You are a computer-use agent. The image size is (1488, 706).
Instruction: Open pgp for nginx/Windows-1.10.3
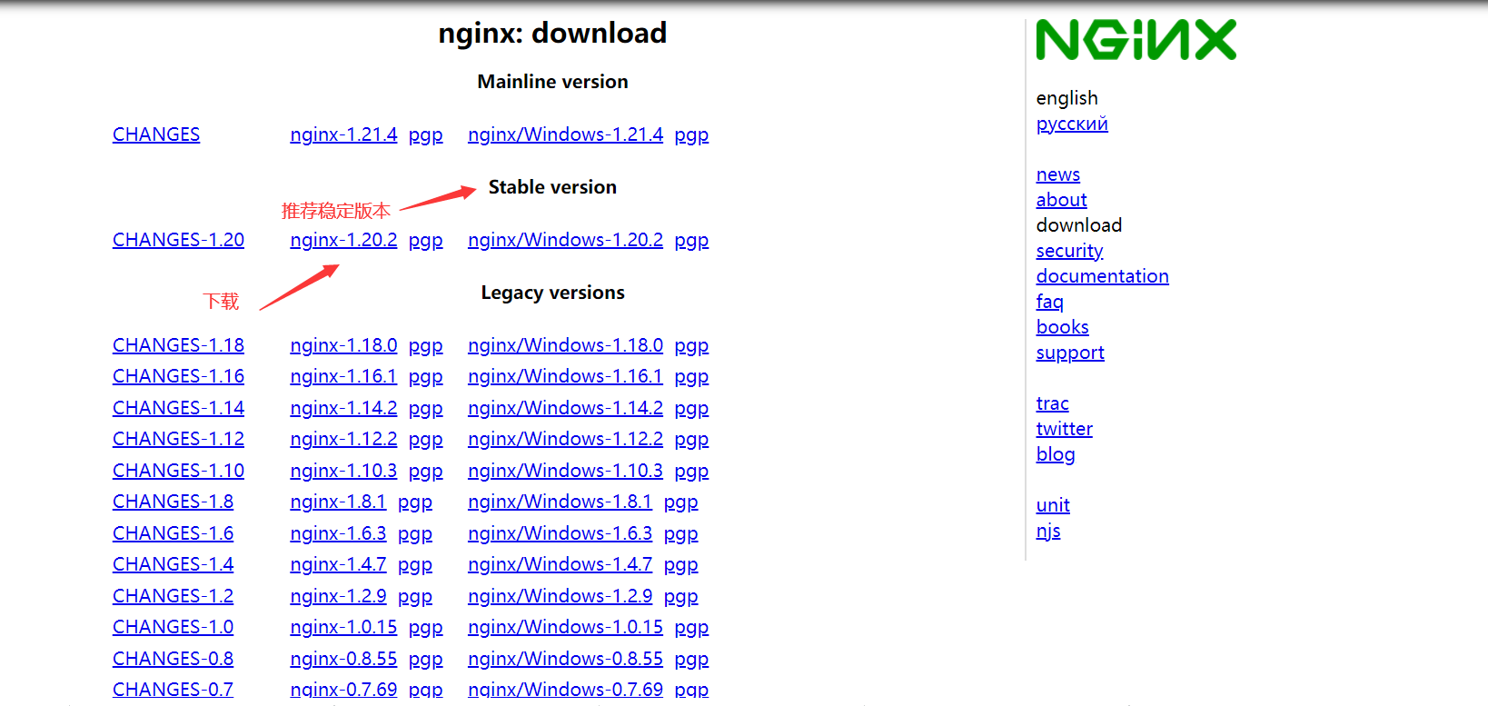(691, 471)
